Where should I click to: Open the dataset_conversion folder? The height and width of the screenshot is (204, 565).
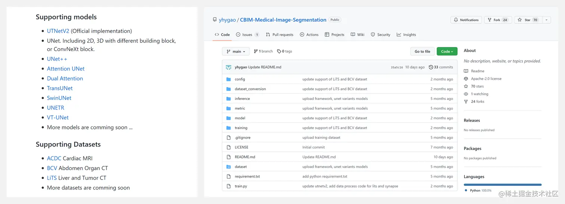click(250, 89)
